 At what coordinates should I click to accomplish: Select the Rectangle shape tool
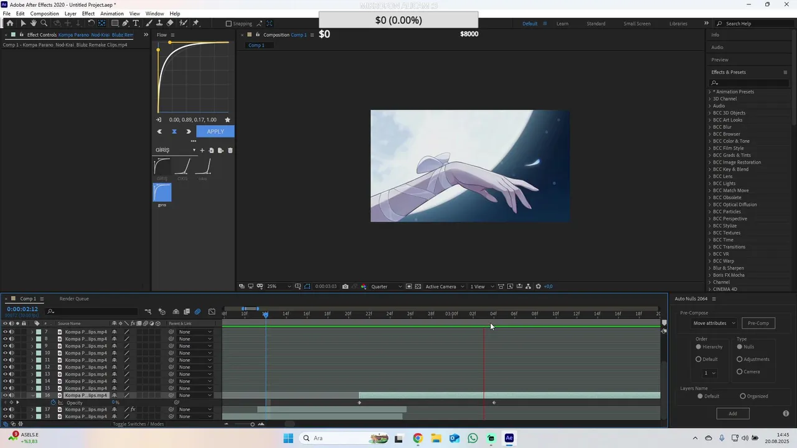coord(115,23)
